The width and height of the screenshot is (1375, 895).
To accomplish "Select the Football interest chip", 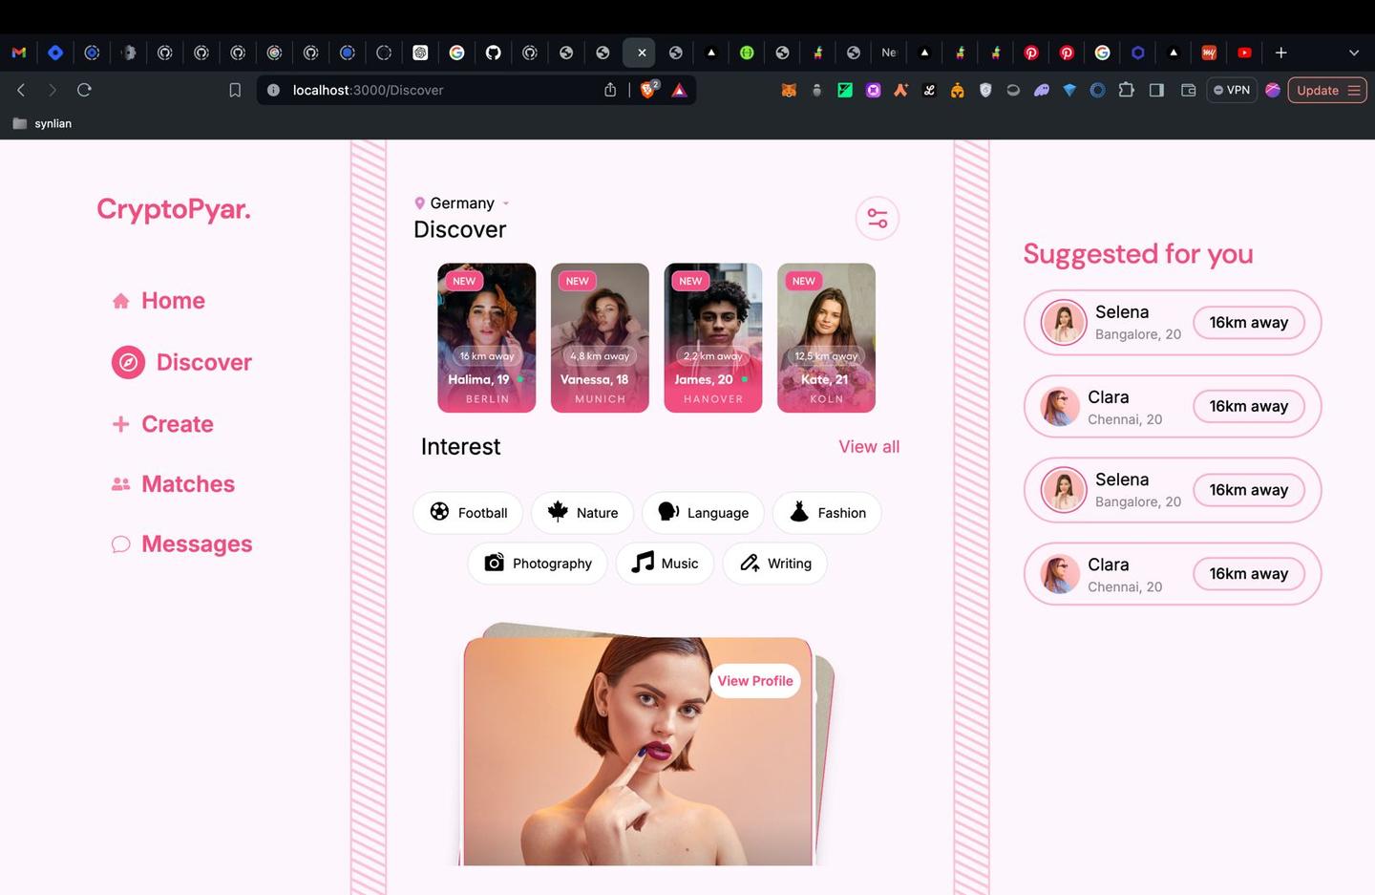I will pos(468,513).
